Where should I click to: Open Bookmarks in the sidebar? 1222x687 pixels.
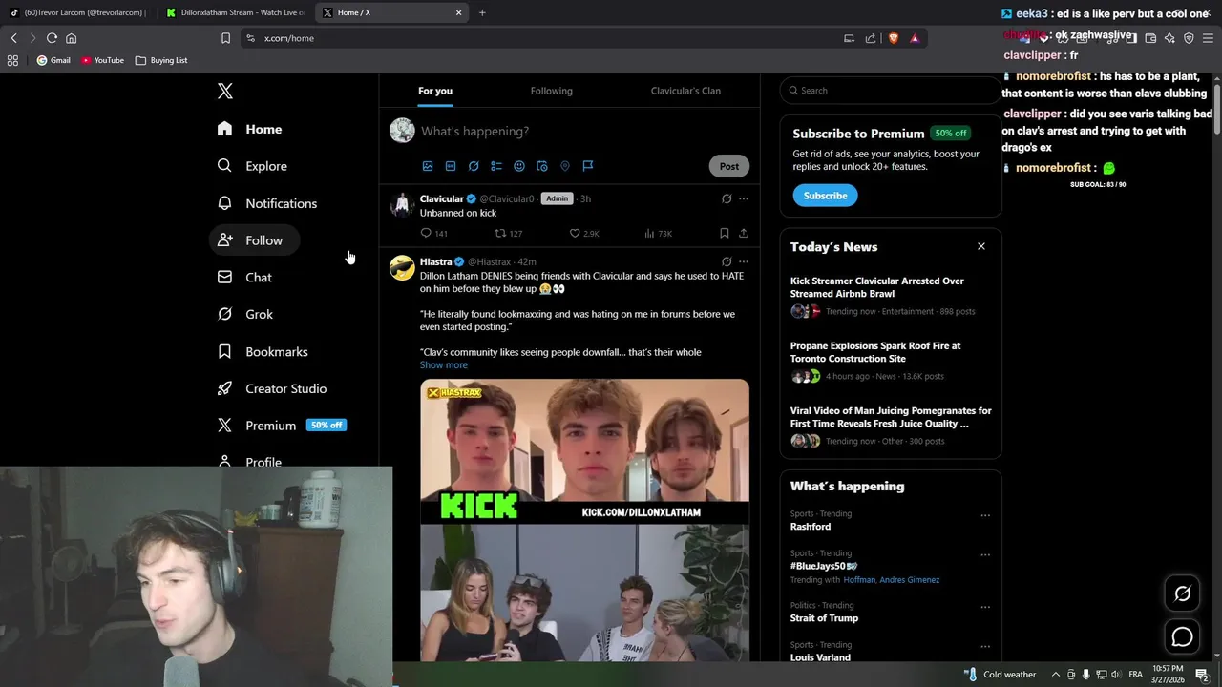(x=263, y=351)
